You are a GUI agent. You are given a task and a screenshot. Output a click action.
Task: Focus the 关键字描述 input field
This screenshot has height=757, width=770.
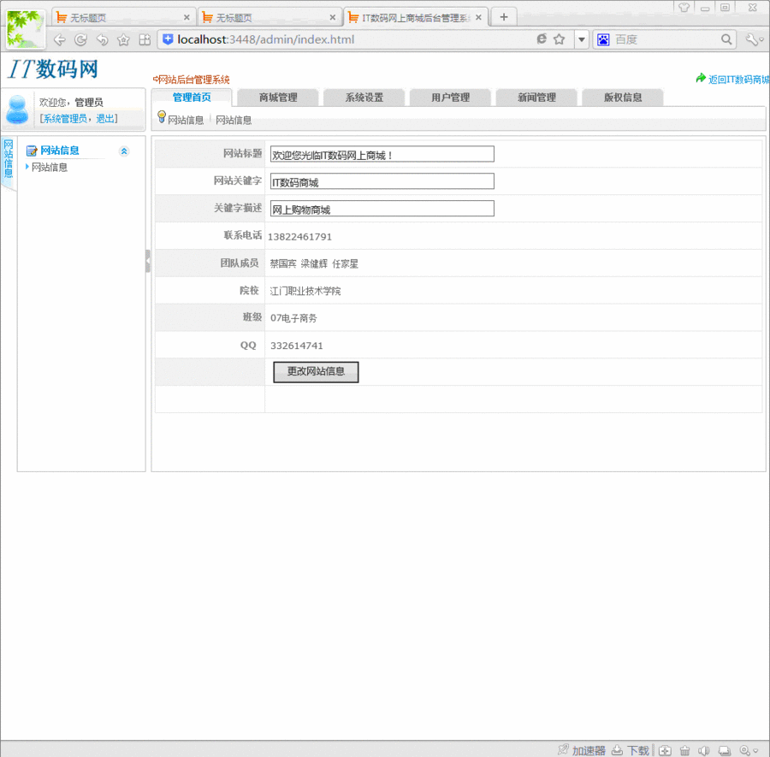click(x=382, y=208)
